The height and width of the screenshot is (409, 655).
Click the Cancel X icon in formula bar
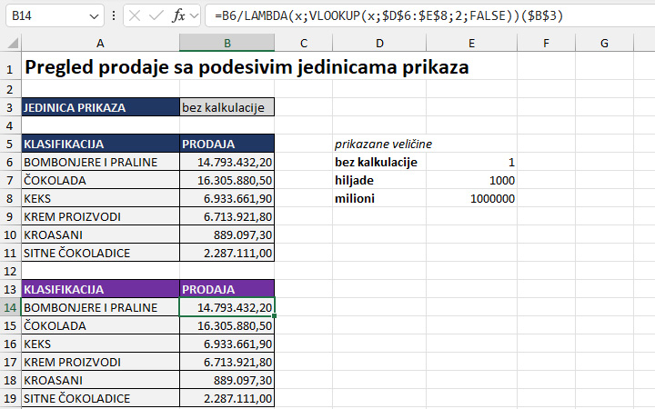pos(135,16)
